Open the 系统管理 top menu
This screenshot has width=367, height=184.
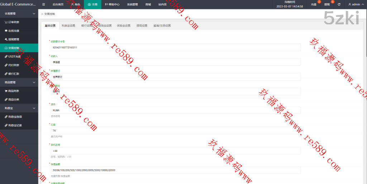click(133, 4)
